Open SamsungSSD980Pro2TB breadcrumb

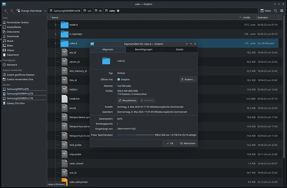65,11
